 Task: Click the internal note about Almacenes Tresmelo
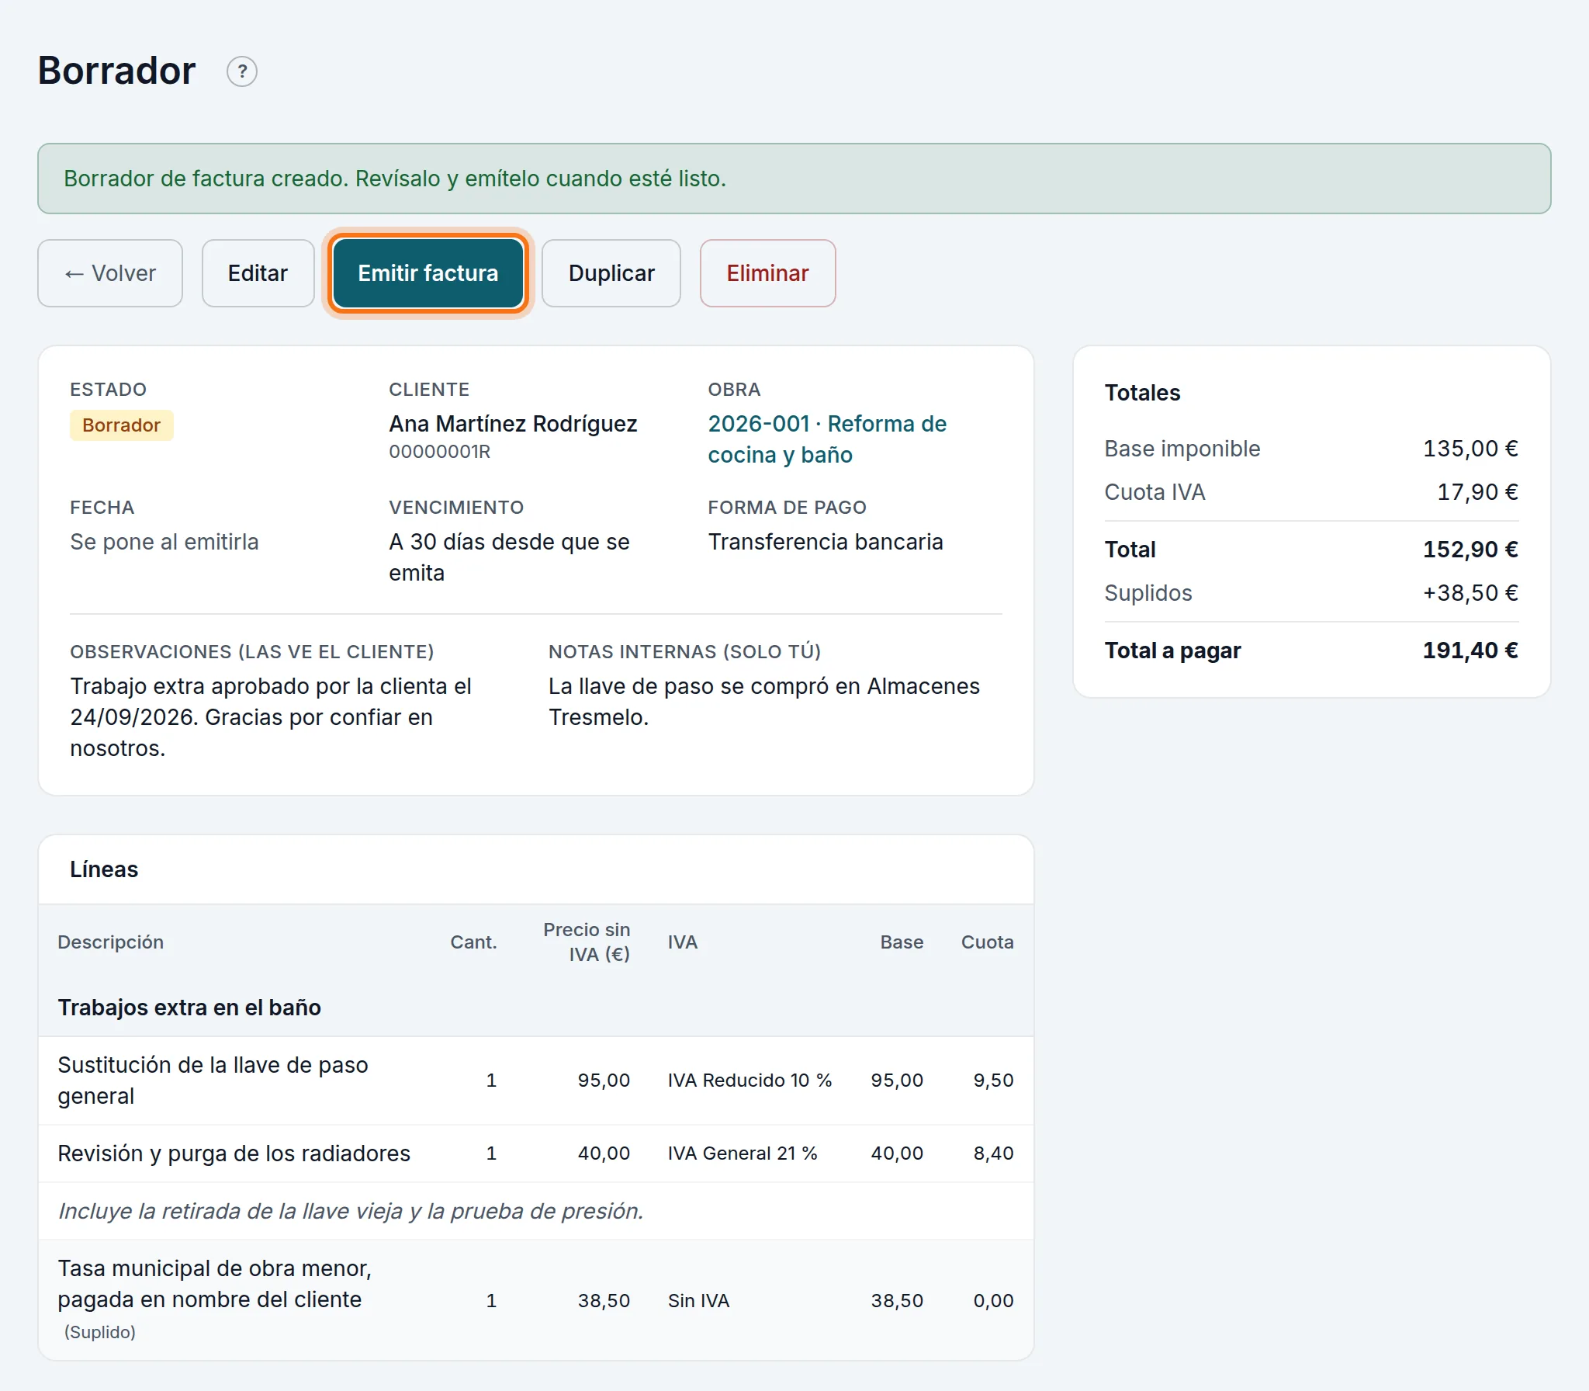[x=764, y=702]
